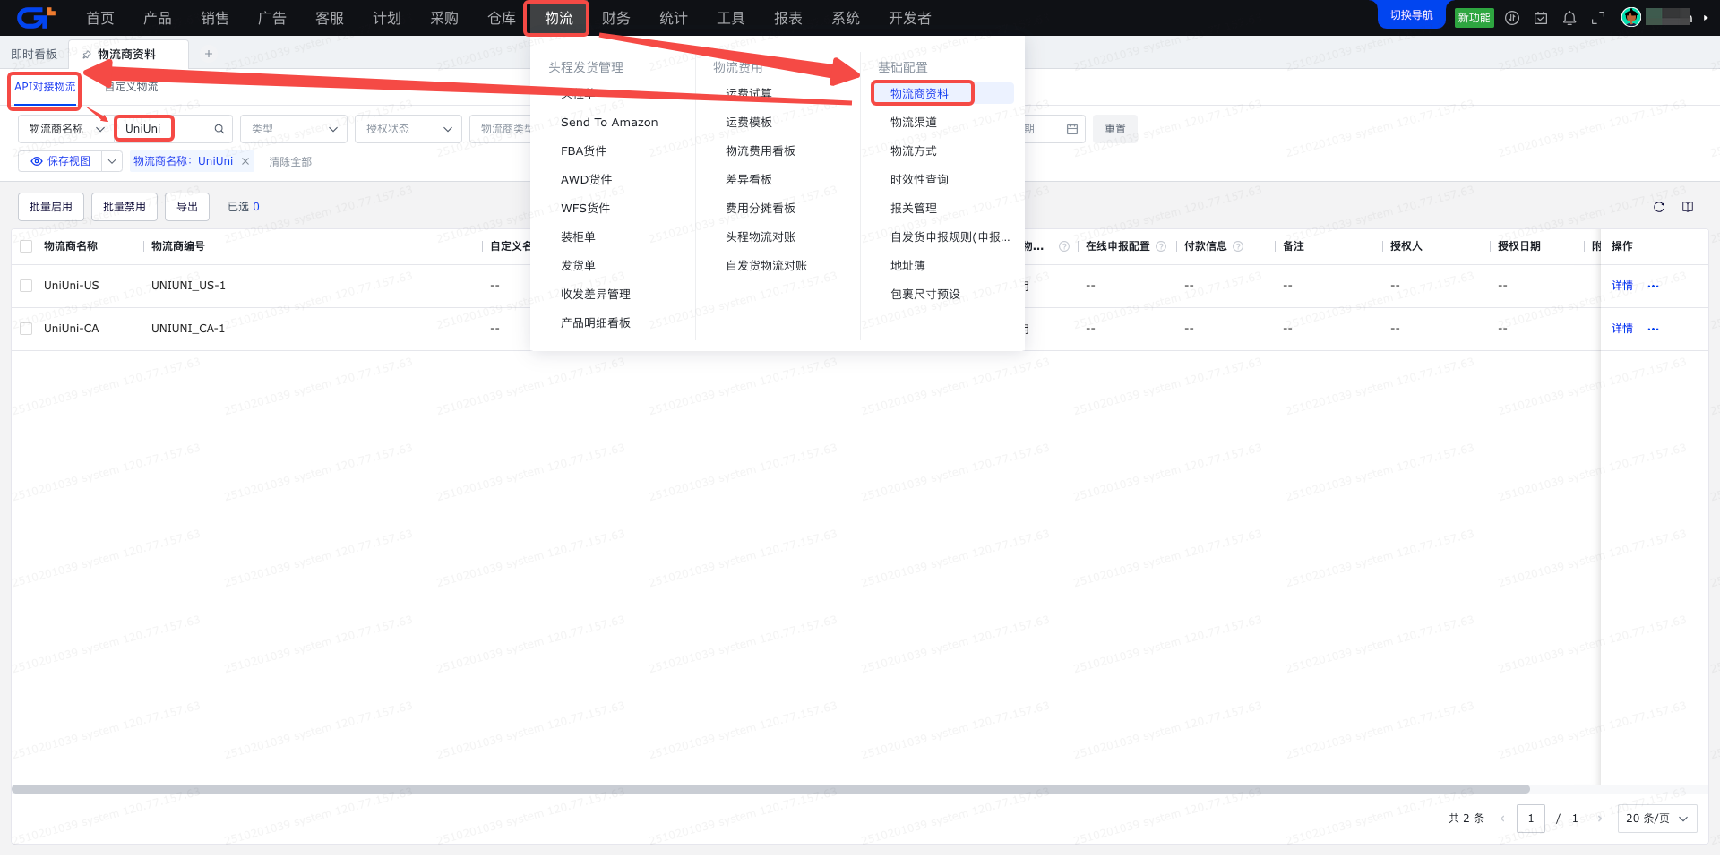Click the calendar icon in date filter
The width and height of the screenshot is (1720, 858).
pos(1072,129)
